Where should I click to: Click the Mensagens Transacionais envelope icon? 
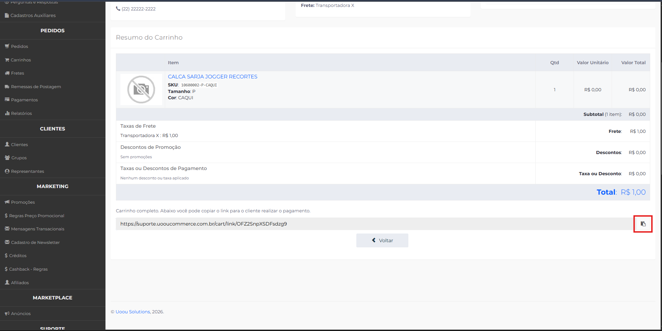7,229
